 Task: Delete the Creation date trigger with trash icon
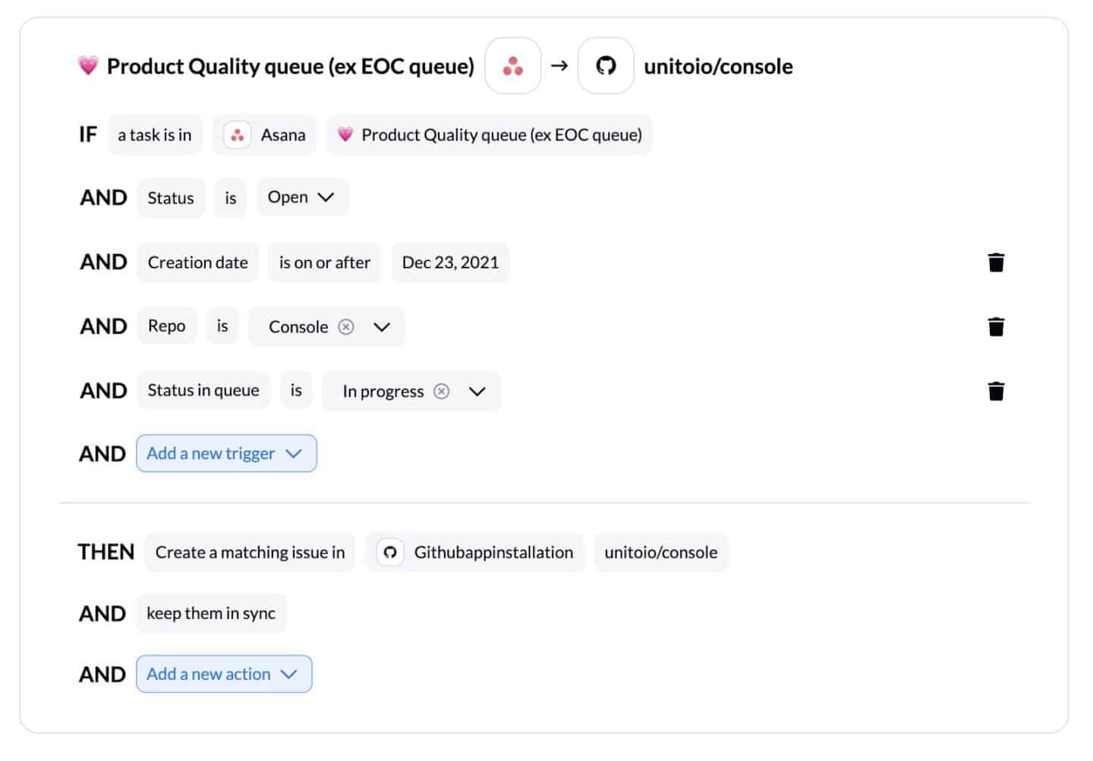(x=996, y=263)
